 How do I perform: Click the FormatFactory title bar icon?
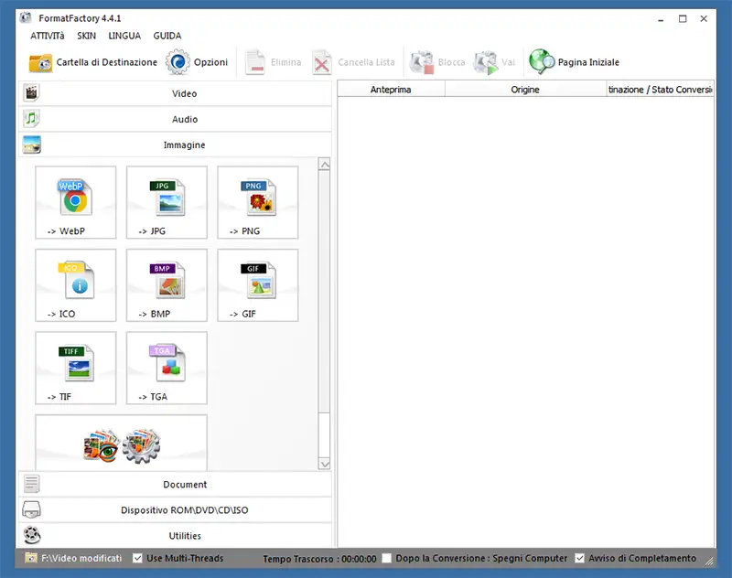pos(26,18)
